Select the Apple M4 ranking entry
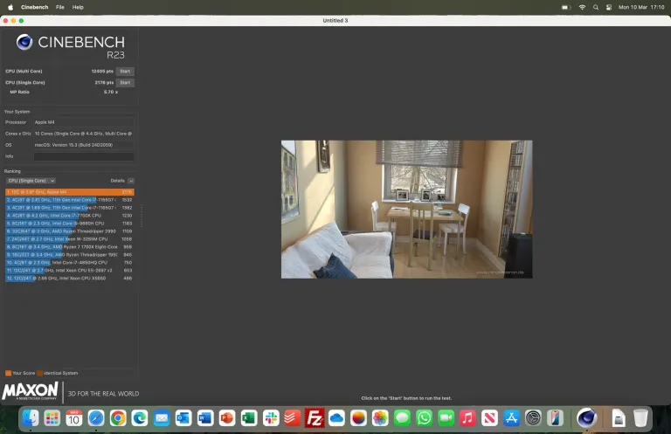This screenshot has height=434, width=671. tap(69, 192)
